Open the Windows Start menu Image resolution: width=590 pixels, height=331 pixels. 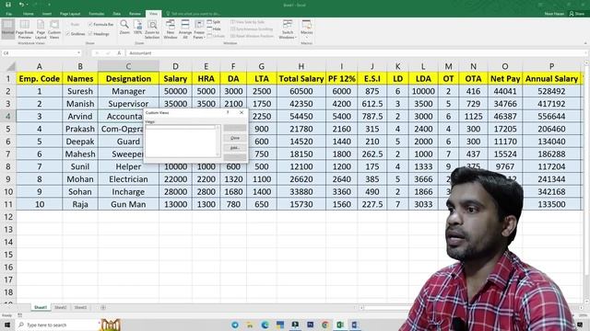coord(7,325)
